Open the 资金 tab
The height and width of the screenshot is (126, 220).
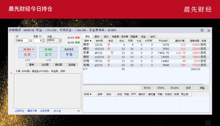(x=143, y=36)
